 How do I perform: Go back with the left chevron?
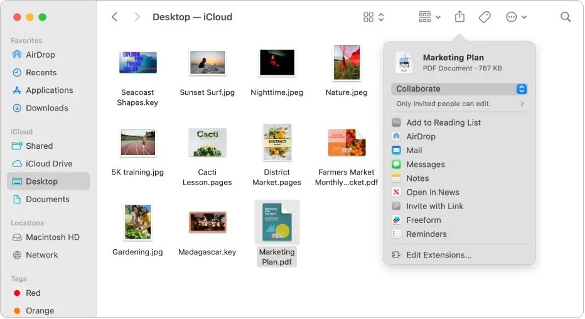coord(114,17)
